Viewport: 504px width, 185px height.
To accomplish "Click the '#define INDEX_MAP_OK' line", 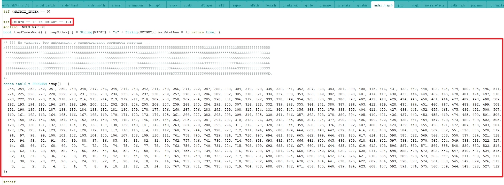I will [24, 27].
